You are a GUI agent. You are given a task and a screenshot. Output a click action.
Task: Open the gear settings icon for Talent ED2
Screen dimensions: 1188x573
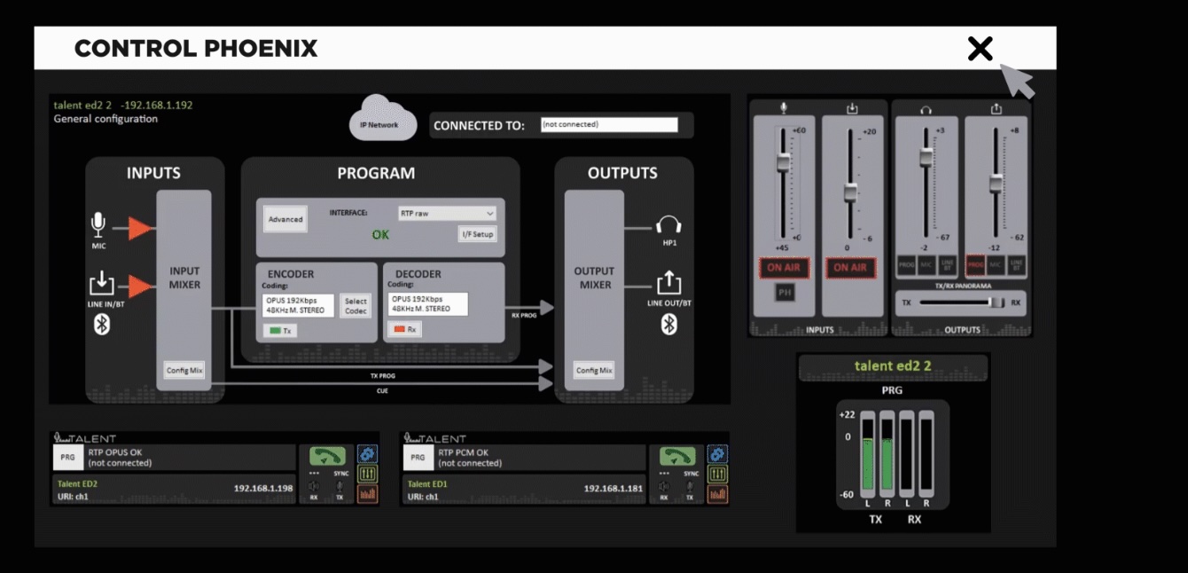click(x=367, y=454)
